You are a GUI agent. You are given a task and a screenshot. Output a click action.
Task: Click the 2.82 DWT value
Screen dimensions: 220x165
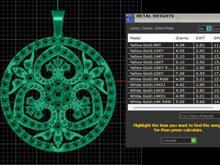[200, 45]
